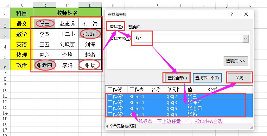Click cell 张海洋 in the worksheet
Screen dimensions: 267x136
pos(90,34)
